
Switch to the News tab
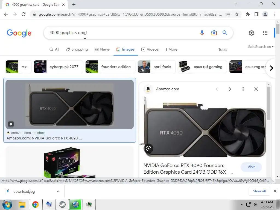102,49
